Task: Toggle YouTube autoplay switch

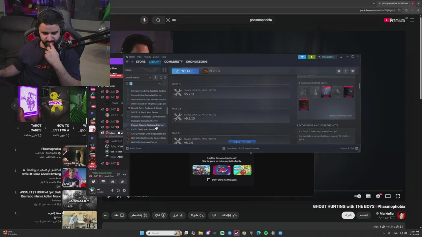Action: click(x=358, y=196)
